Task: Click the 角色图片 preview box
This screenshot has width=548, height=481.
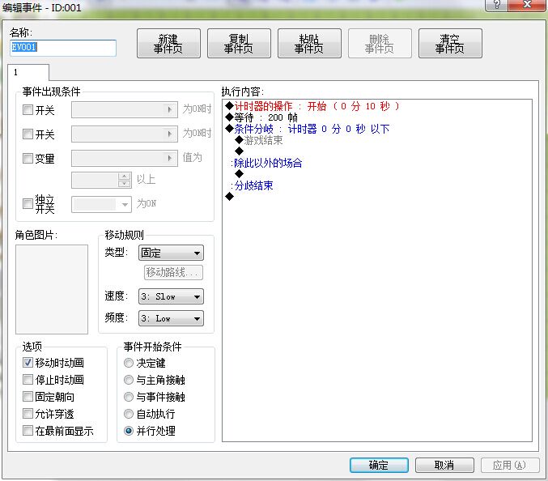Action: coord(52,289)
